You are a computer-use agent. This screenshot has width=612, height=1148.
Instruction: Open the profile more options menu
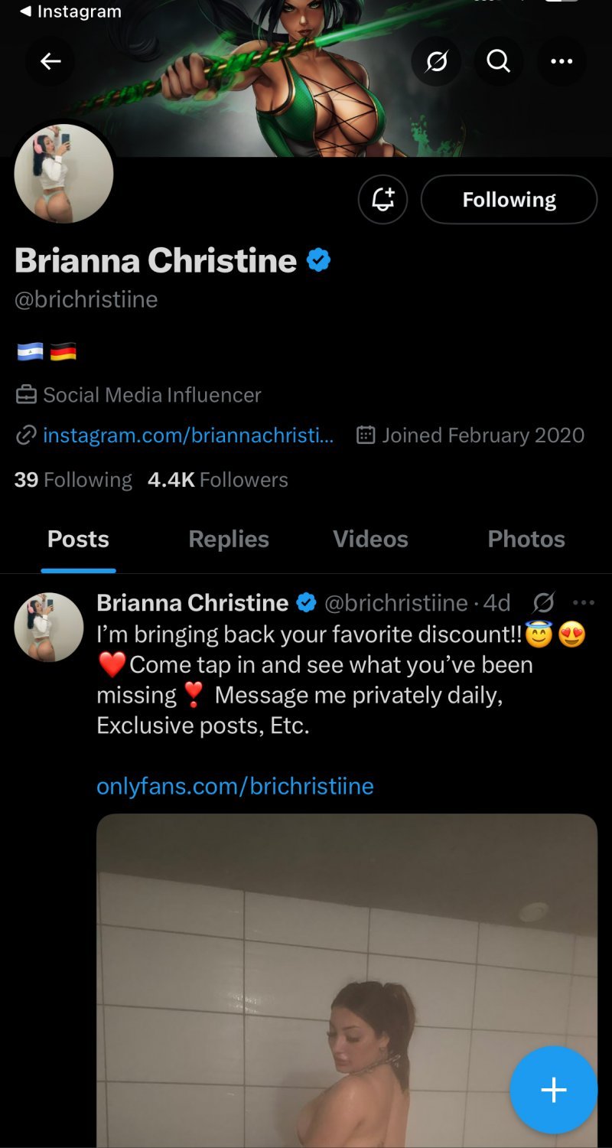click(x=562, y=61)
